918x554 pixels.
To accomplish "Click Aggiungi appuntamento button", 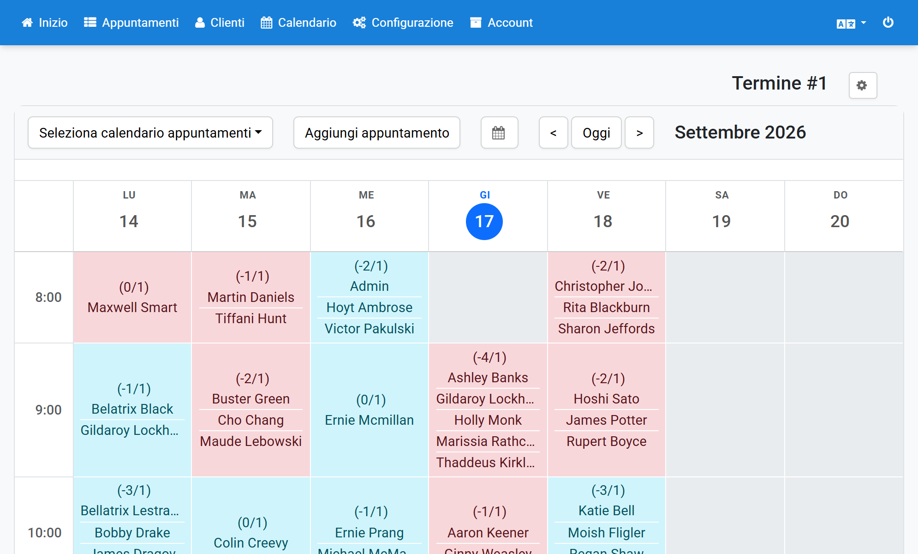I will 377,133.
